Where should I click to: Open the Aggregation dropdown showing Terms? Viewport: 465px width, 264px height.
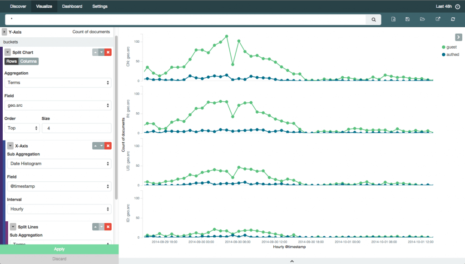(59, 83)
